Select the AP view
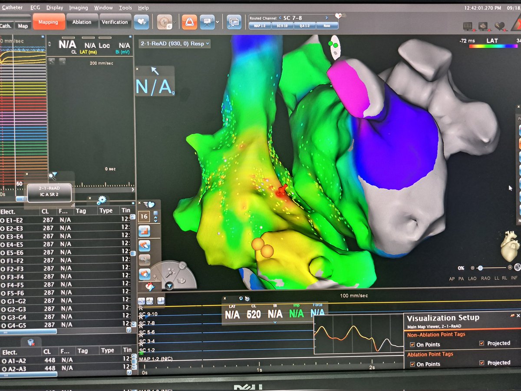Screen dimensions: 521x391 tap(452, 278)
